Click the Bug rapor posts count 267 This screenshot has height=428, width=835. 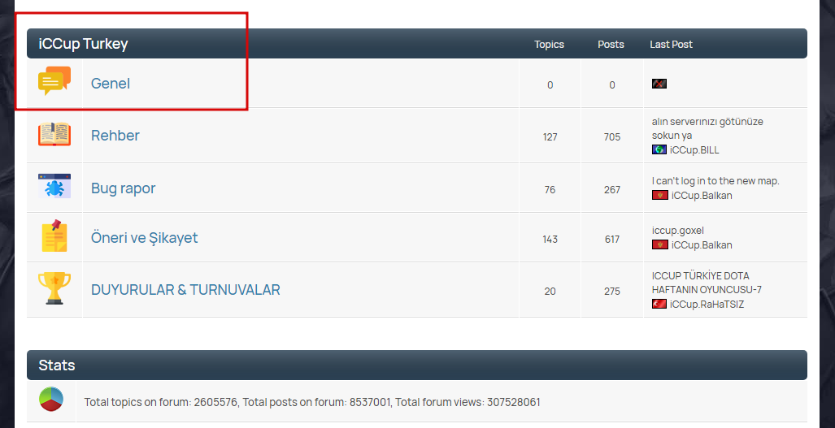[x=612, y=189]
